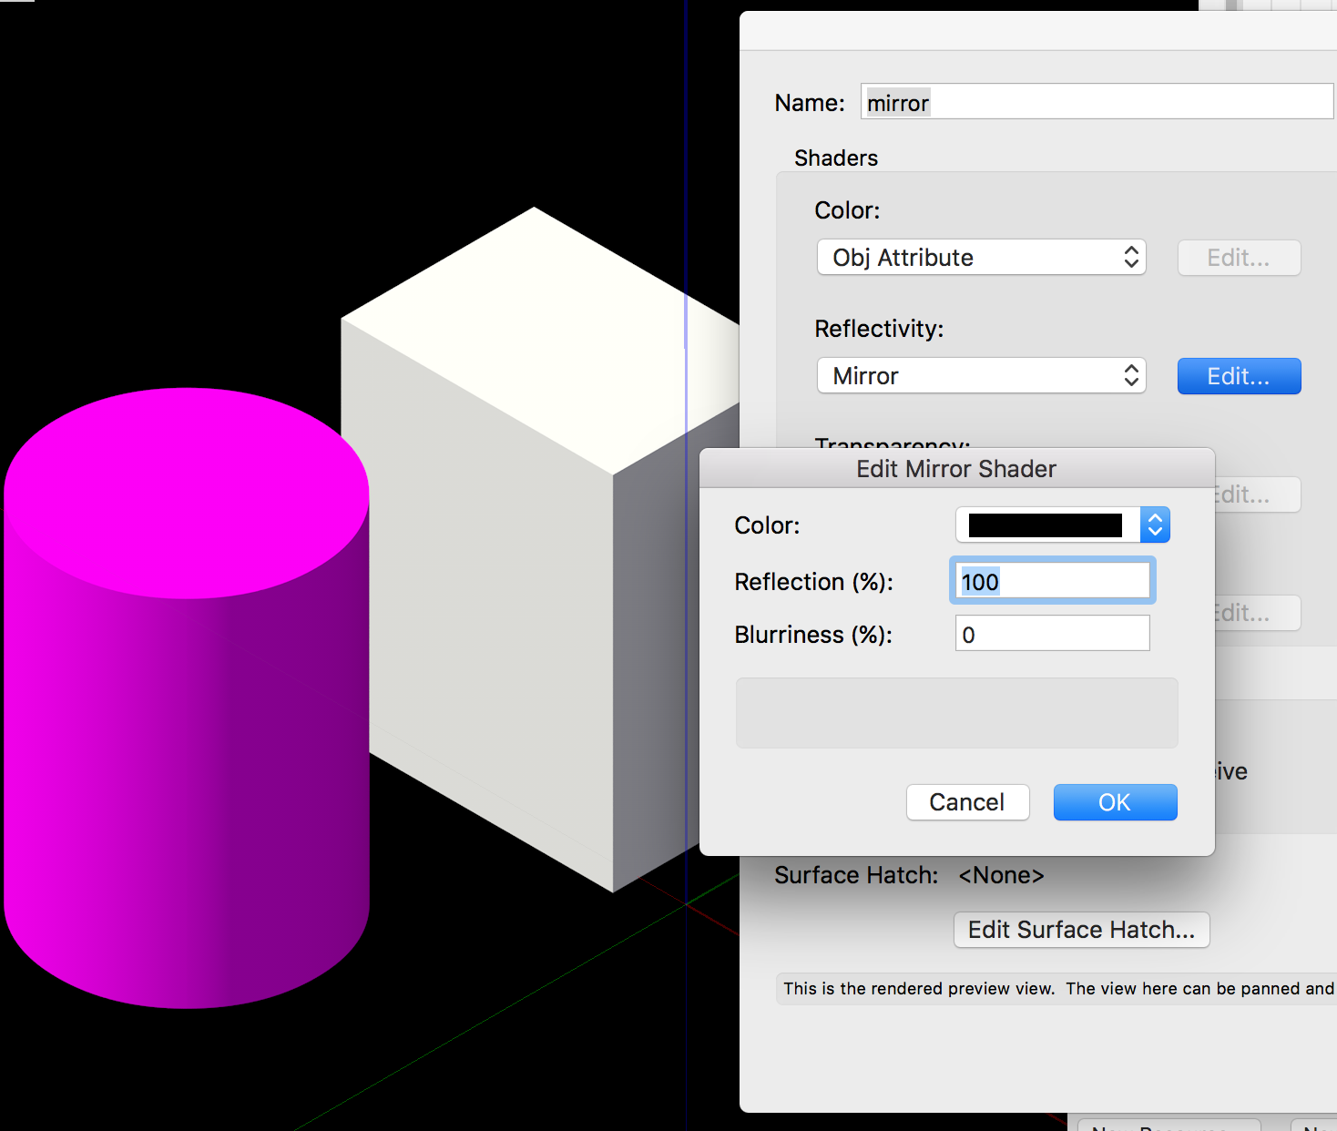The height and width of the screenshot is (1131, 1337).
Task: Select the Name field containing mirror
Action: tap(1097, 102)
